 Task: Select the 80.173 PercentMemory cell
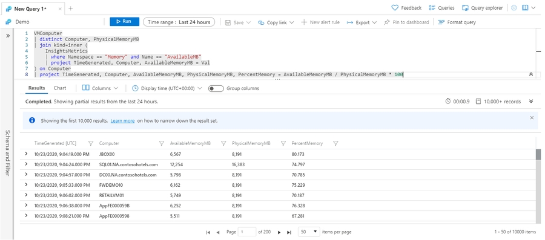tap(298, 154)
